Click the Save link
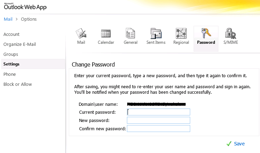 [239, 144]
